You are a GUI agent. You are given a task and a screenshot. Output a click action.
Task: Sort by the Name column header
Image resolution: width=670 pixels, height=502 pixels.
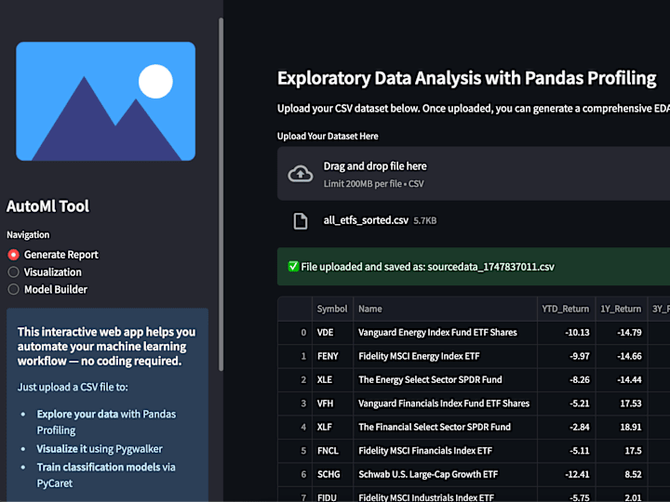[x=445, y=309]
